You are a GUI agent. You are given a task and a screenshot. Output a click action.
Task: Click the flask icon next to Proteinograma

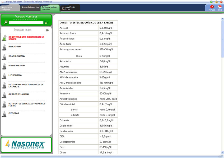(4, 66)
